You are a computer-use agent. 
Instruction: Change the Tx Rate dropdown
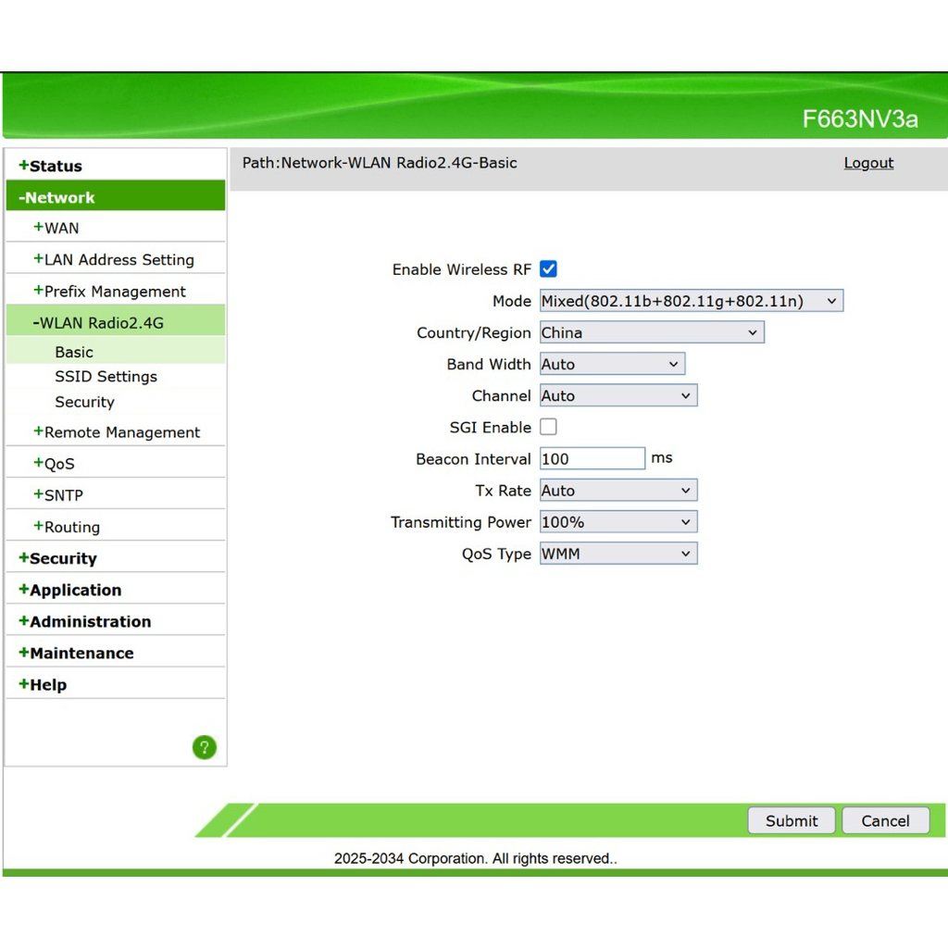(617, 491)
